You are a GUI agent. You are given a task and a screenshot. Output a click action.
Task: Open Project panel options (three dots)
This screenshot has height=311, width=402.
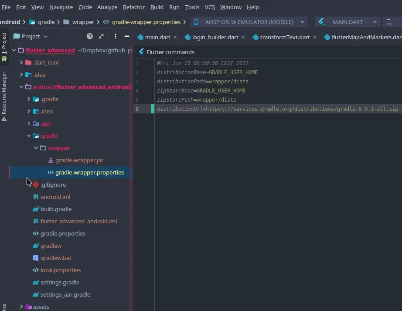[x=116, y=36]
